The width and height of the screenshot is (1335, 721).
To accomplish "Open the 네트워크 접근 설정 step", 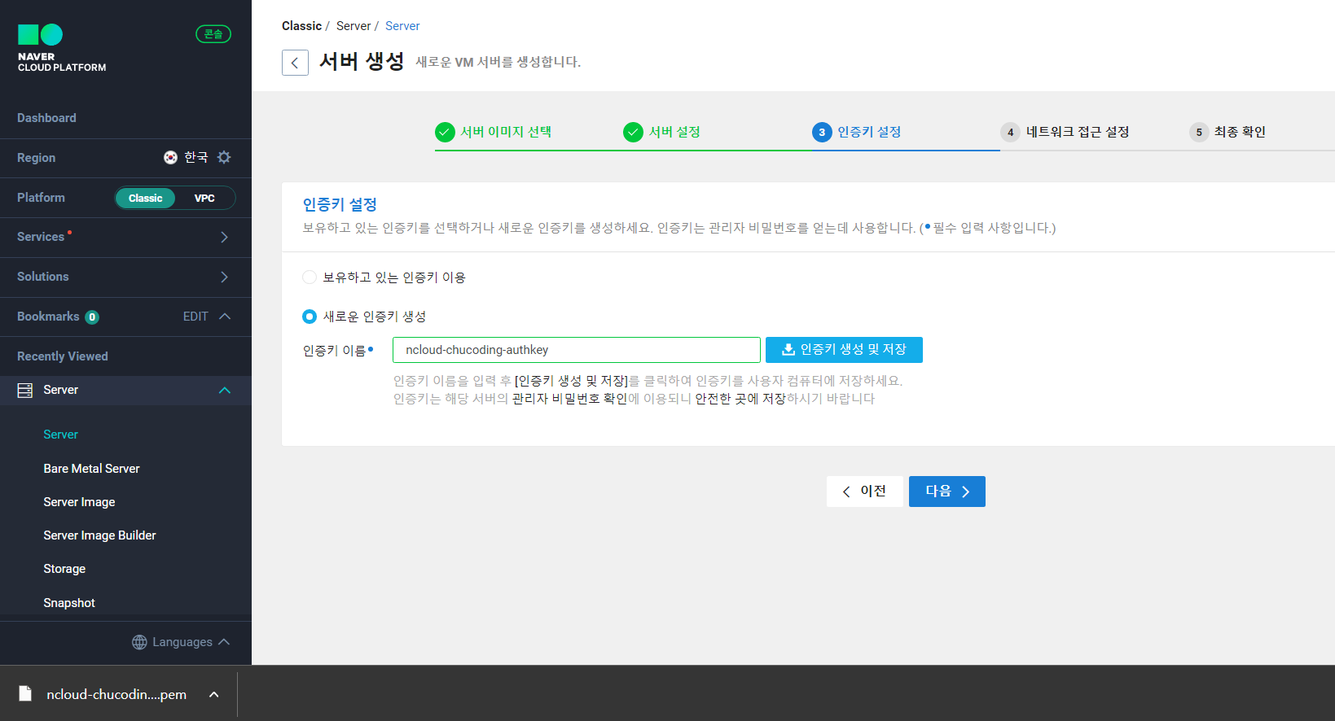I will [1065, 132].
